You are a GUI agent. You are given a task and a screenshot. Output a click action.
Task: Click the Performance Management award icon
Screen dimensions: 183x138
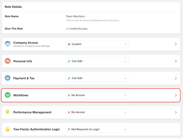pyautogui.click(x=8, y=112)
